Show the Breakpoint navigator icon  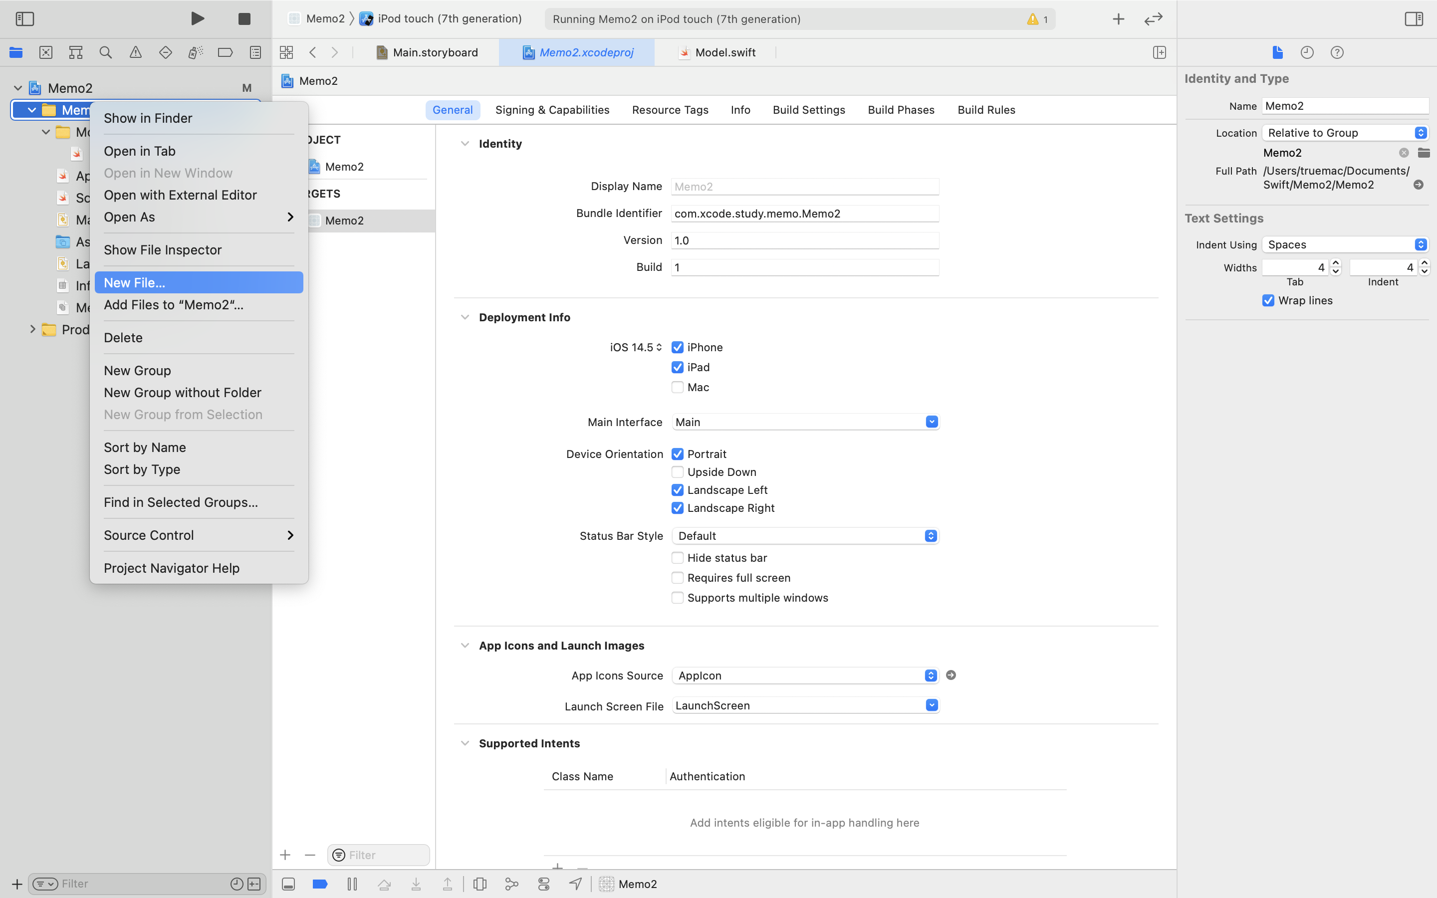[225, 52]
